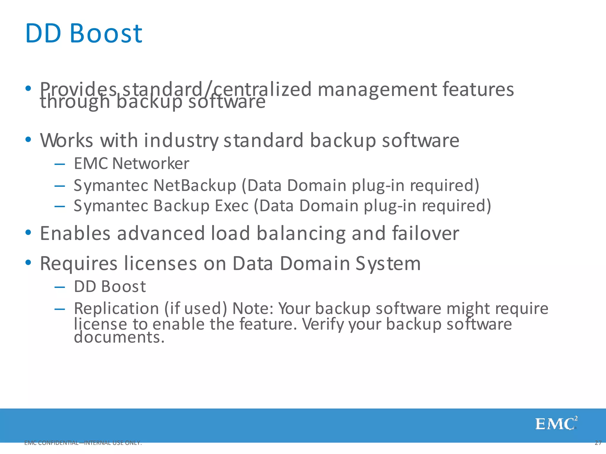
Task: Click the 'Symantec Backup Exec' sub-bullet line
Action: [282, 206]
